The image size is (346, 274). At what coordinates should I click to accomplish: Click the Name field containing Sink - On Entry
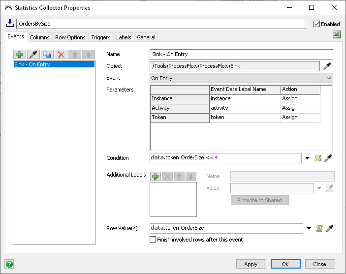point(241,55)
